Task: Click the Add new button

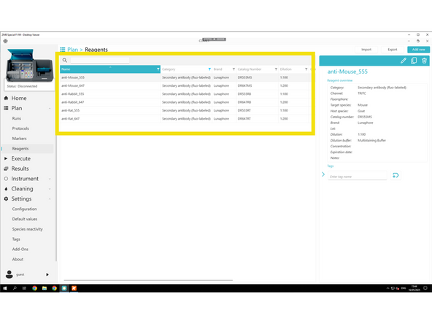Action: click(419, 50)
